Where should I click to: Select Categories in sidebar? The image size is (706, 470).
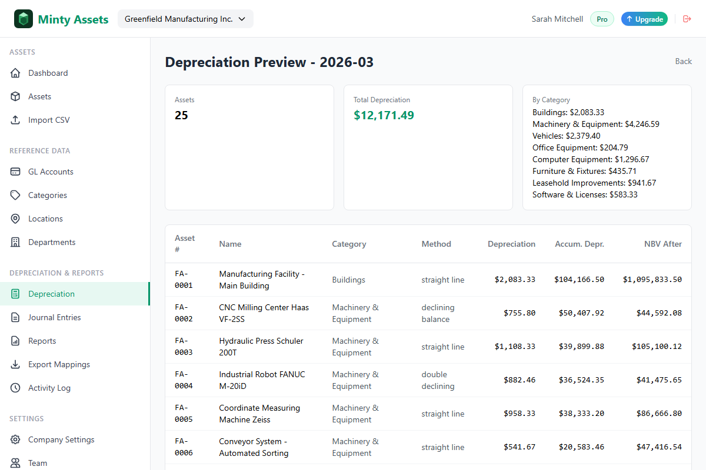75,195
